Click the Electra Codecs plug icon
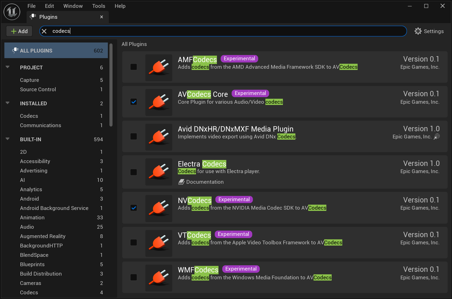This screenshot has height=299, width=452. [x=159, y=172]
